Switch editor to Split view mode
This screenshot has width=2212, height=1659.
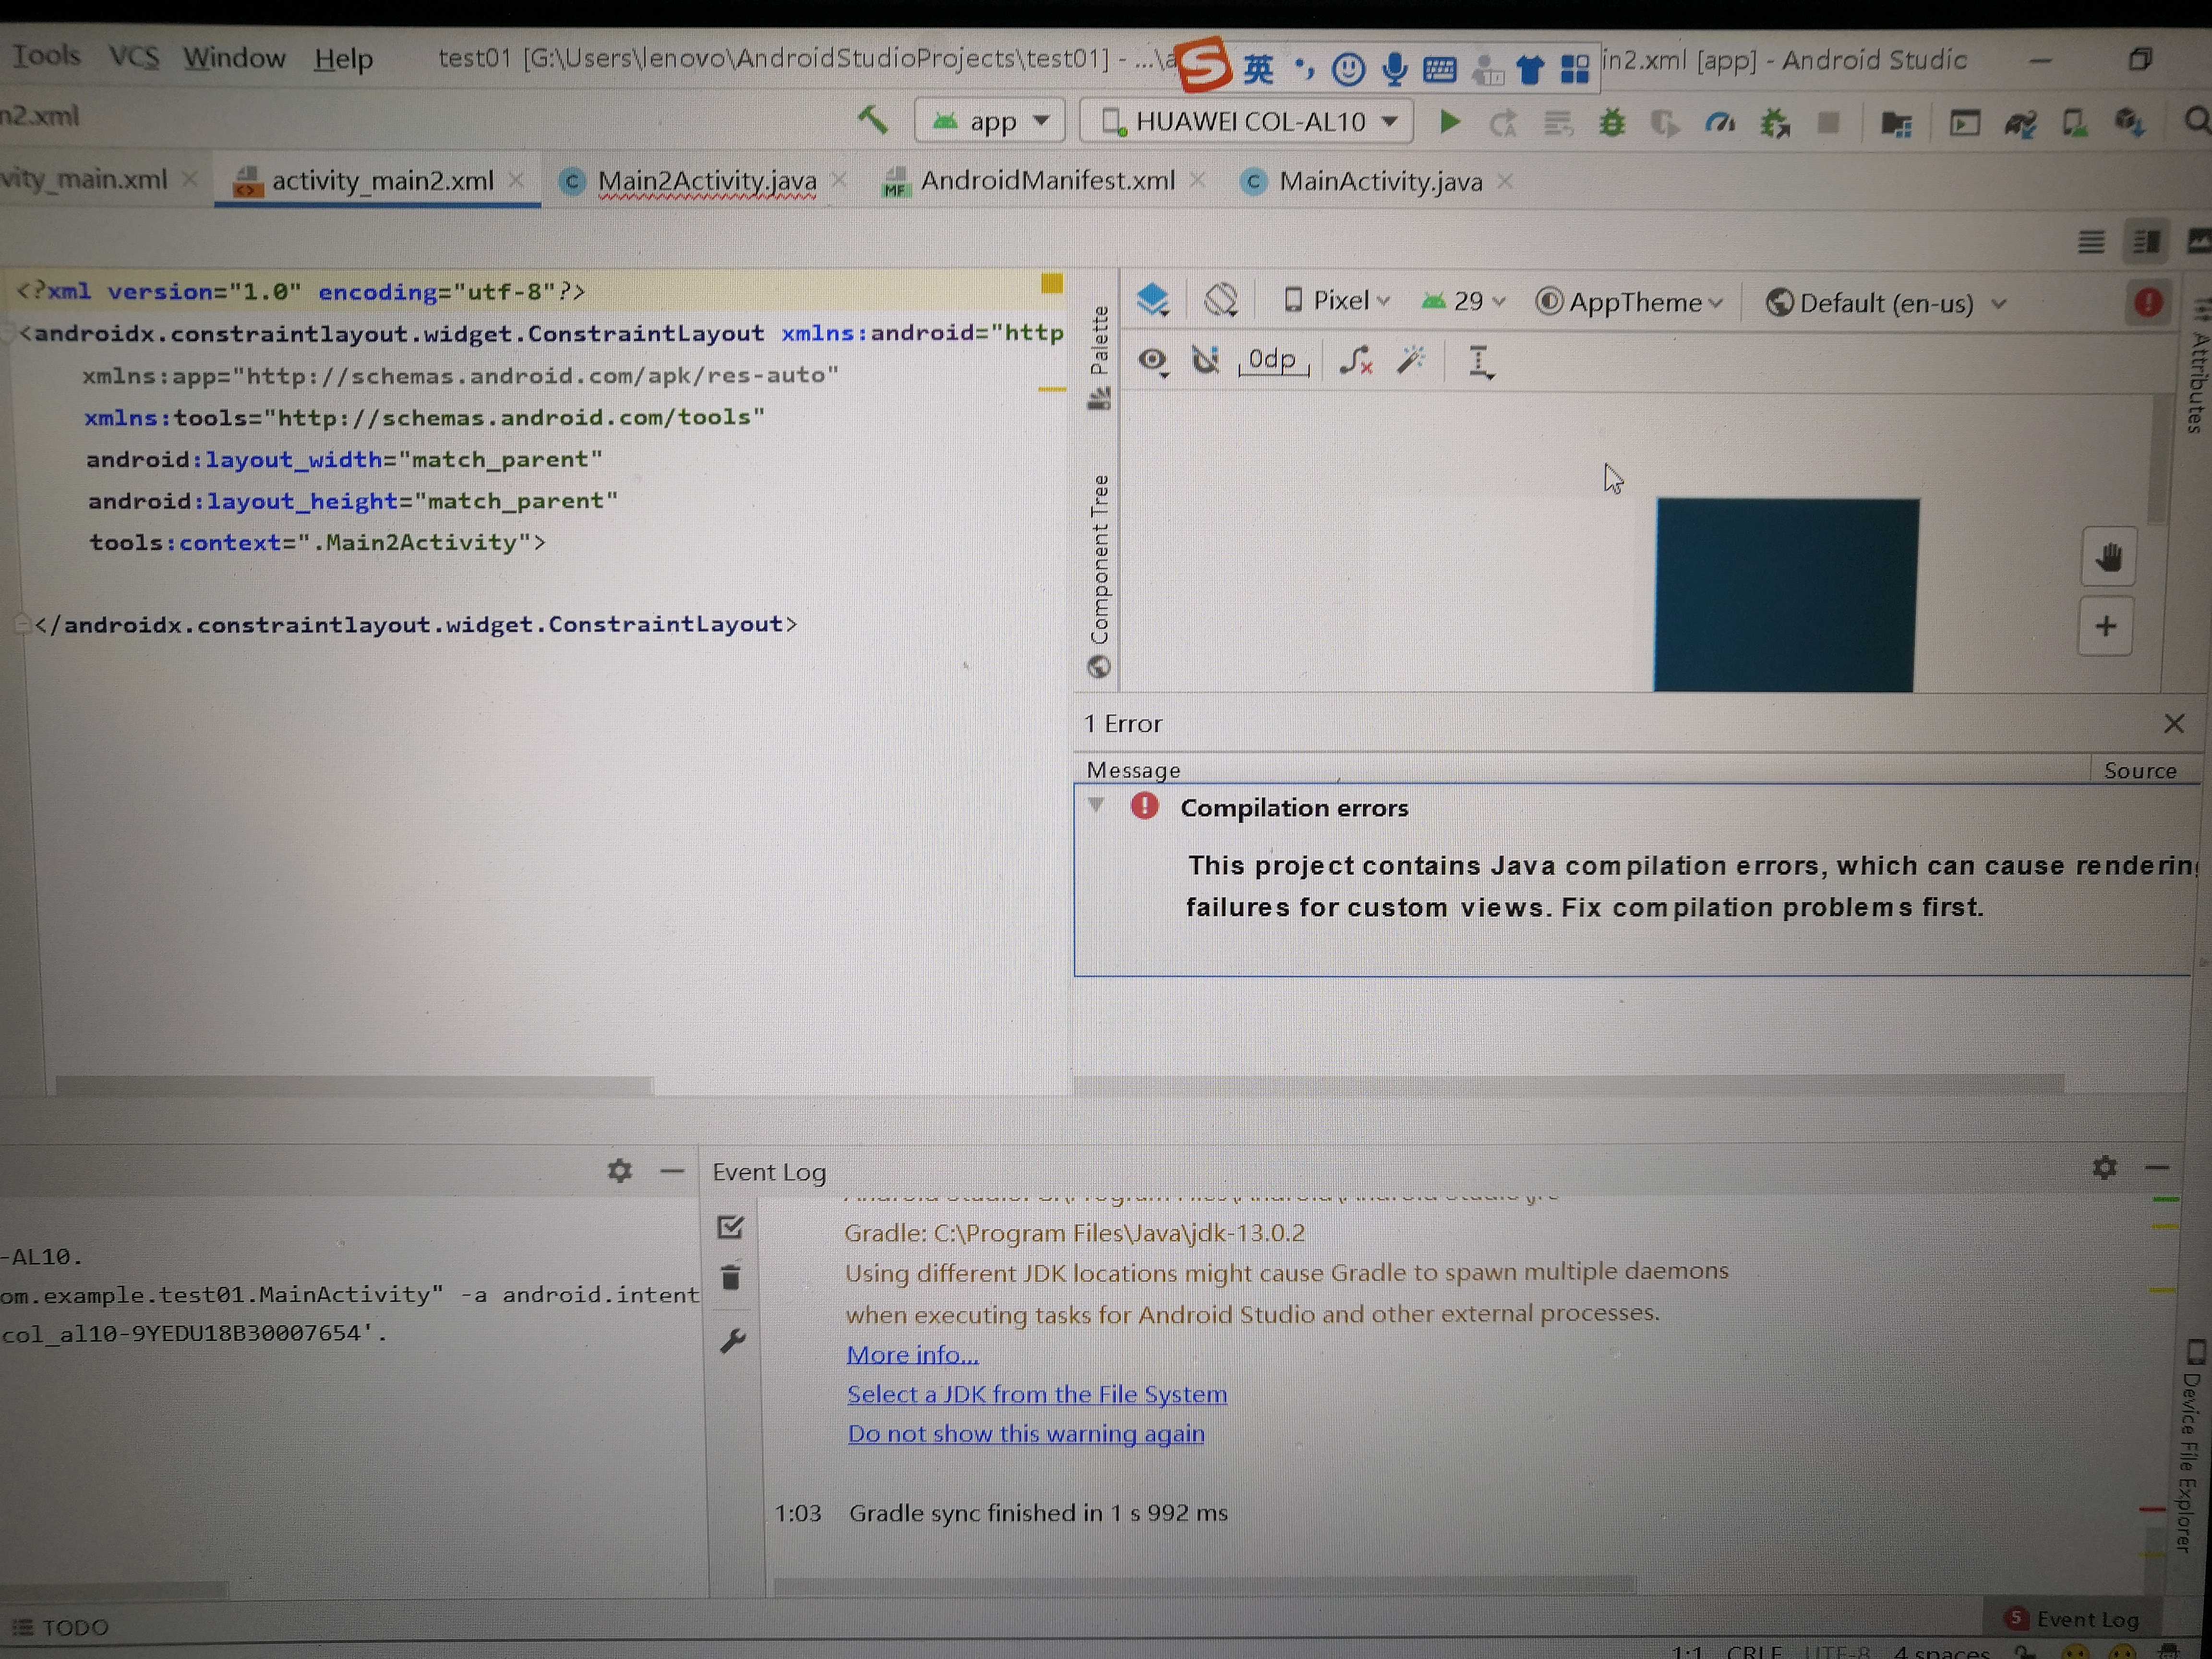pos(2146,242)
